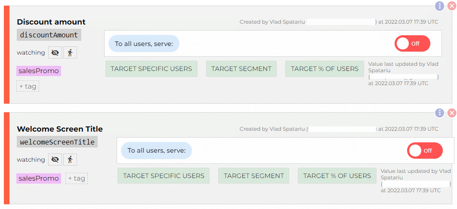Turn on the Discount amount Off switch
The width and height of the screenshot is (457, 209).
(x=412, y=43)
